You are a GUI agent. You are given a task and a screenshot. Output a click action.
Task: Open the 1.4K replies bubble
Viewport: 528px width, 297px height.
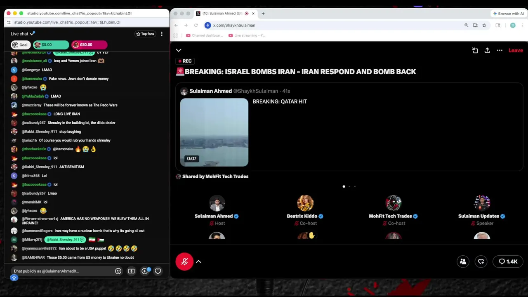[x=508, y=262]
